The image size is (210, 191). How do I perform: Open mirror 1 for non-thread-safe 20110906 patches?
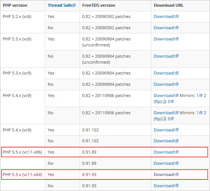click(198, 113)
